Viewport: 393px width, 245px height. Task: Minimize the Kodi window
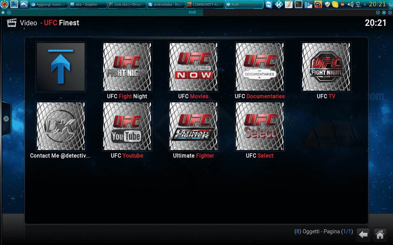click(378, 13)
